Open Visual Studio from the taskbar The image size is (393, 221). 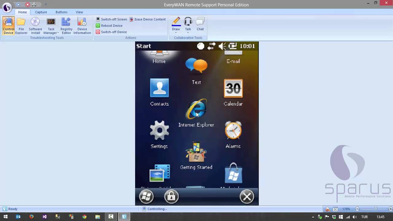pyautogui.click(x=45, y=217)
